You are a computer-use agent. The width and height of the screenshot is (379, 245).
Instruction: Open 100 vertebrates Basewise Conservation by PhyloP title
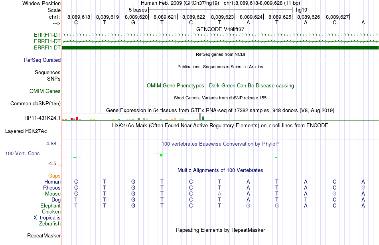220,144
